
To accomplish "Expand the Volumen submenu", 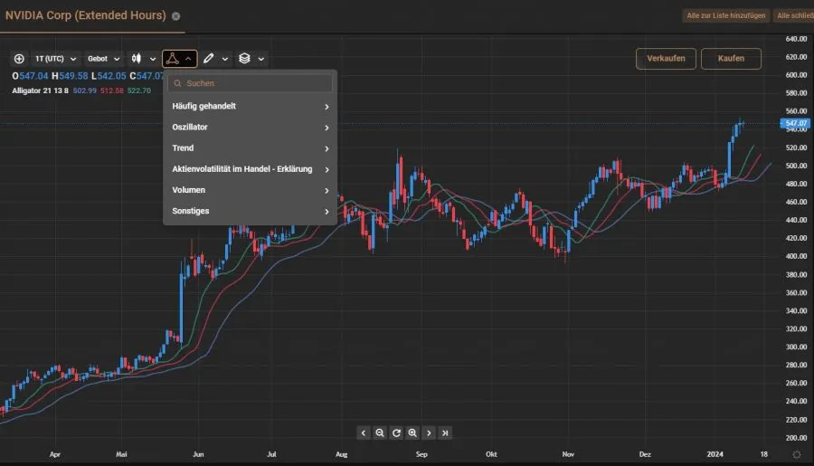I will coord(249,190).
